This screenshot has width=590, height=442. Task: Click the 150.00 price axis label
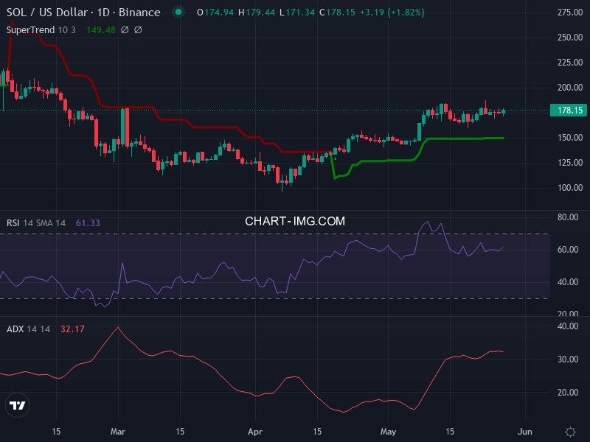[570, 138]
